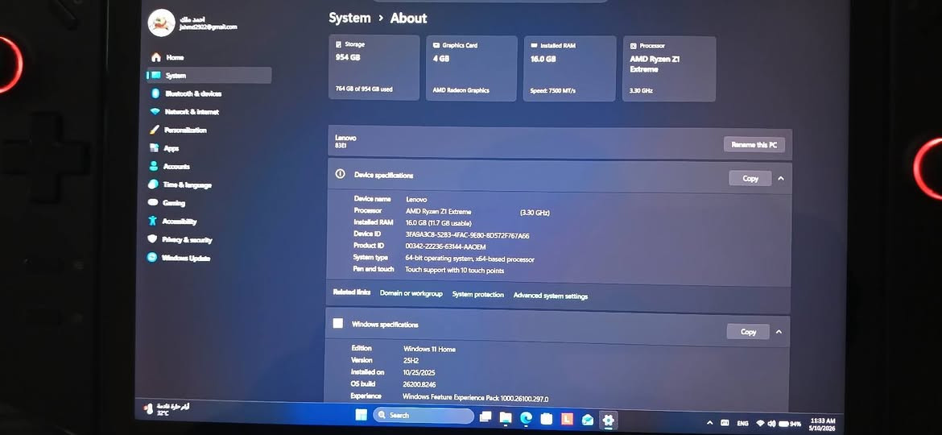The image size is (942, 435).
Task: Click the Version 25H2 value
Action: [x=411, y=361]
